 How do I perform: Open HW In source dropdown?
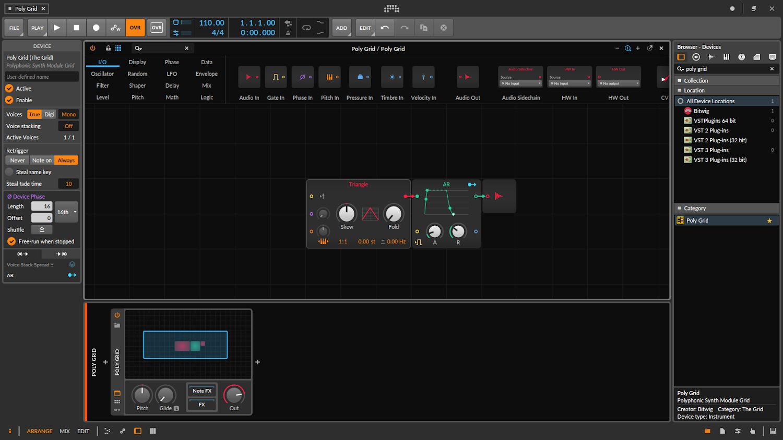pyautogui.click(x=570, y=83)
